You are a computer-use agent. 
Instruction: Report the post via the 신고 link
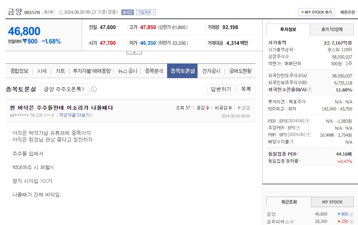coord(243,108)
